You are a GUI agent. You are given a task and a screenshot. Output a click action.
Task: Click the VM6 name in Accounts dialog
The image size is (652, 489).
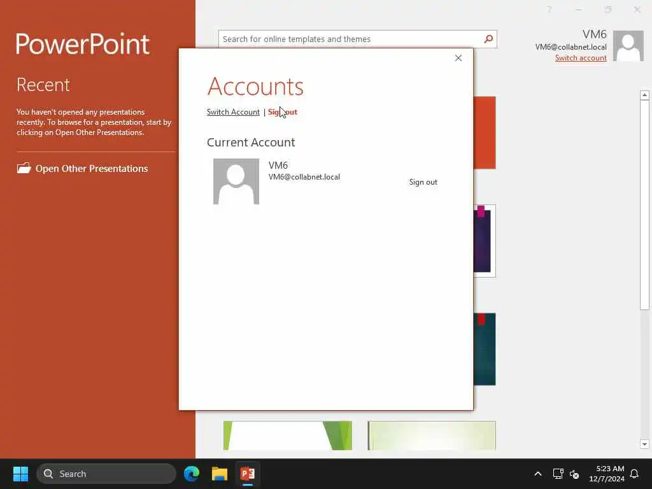(278, 165)
